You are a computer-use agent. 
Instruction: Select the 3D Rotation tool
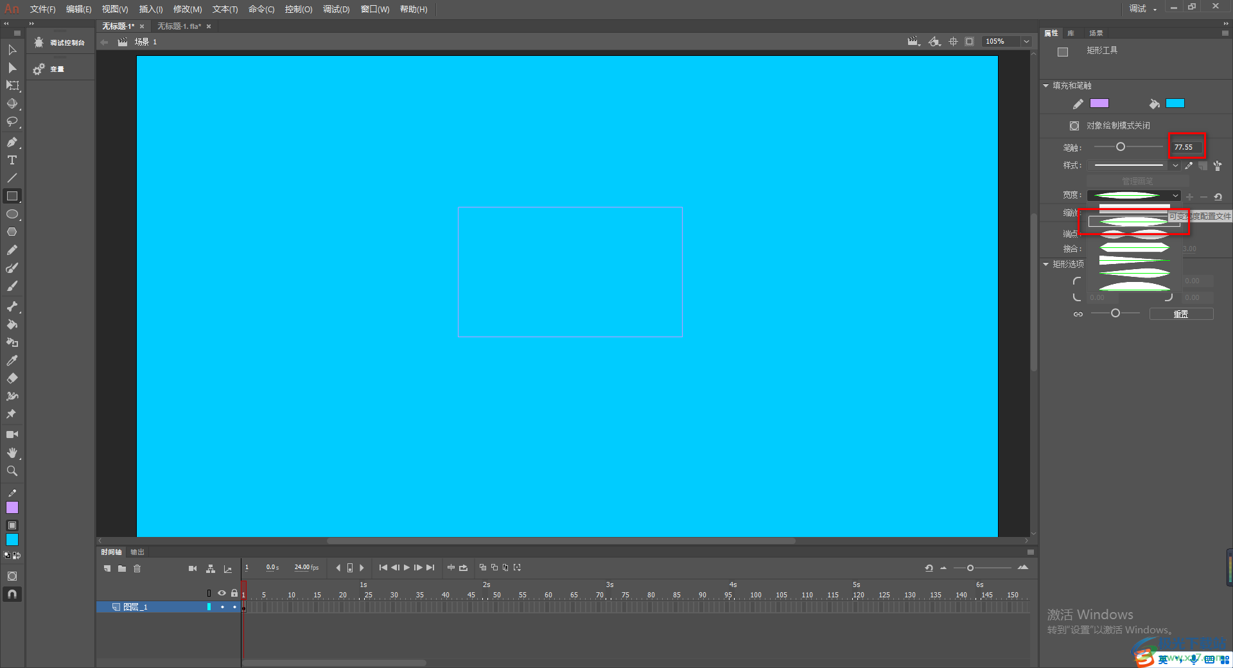click(12, 103)
